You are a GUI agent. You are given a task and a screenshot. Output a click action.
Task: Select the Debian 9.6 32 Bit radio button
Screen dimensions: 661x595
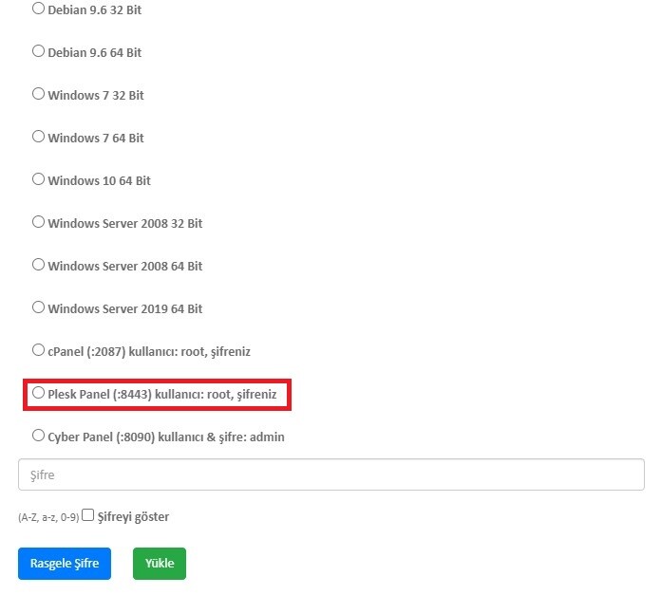[x=38, y=9]
